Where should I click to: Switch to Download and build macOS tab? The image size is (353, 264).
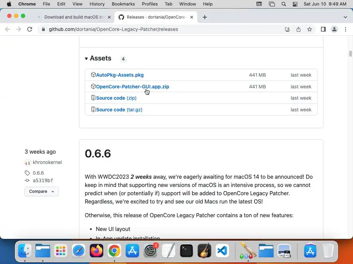point(74,17)
